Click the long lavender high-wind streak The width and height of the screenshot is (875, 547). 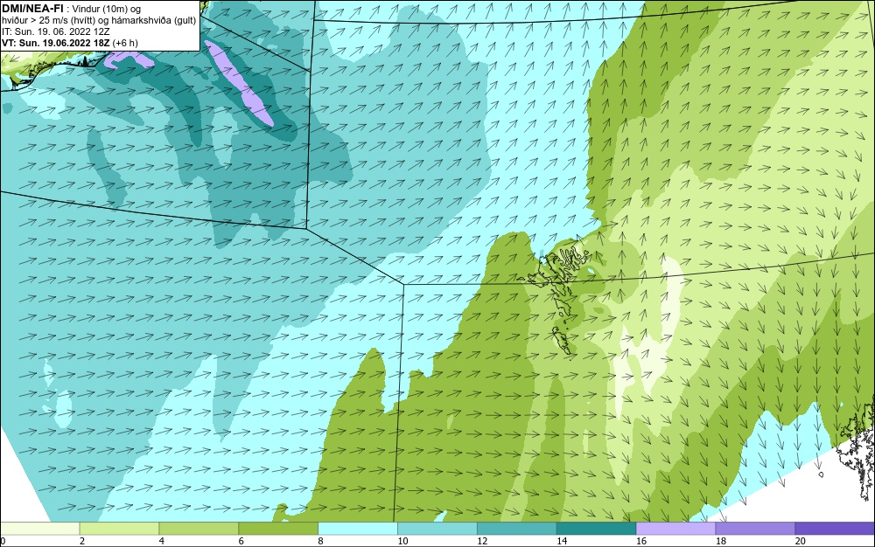[x=238, y=82]
